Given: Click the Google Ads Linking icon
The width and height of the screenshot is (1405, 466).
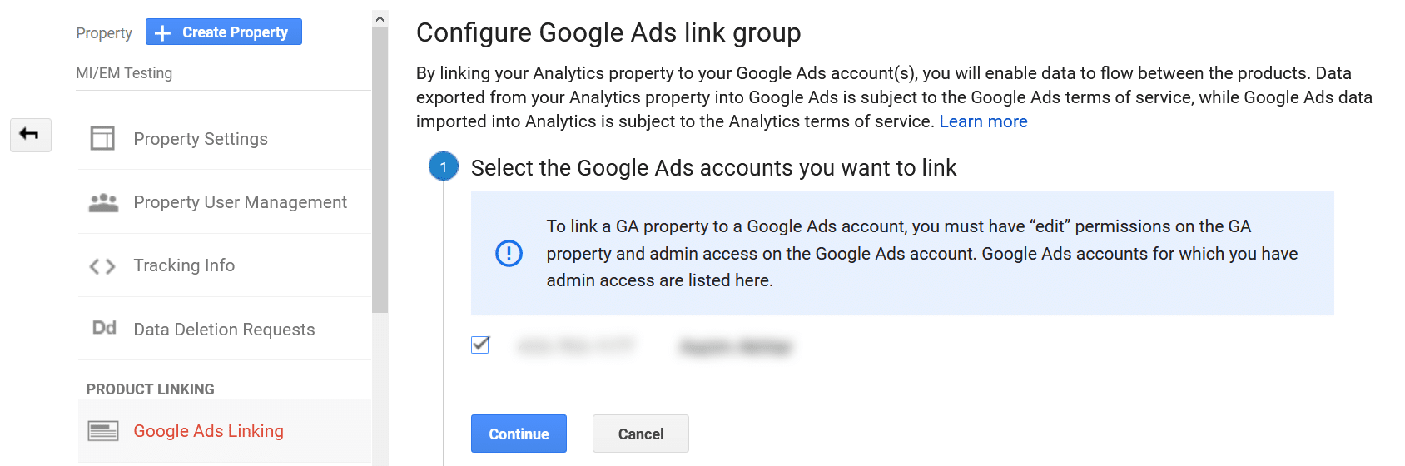Looking at the screenshot, I should [x=103, y=431].
